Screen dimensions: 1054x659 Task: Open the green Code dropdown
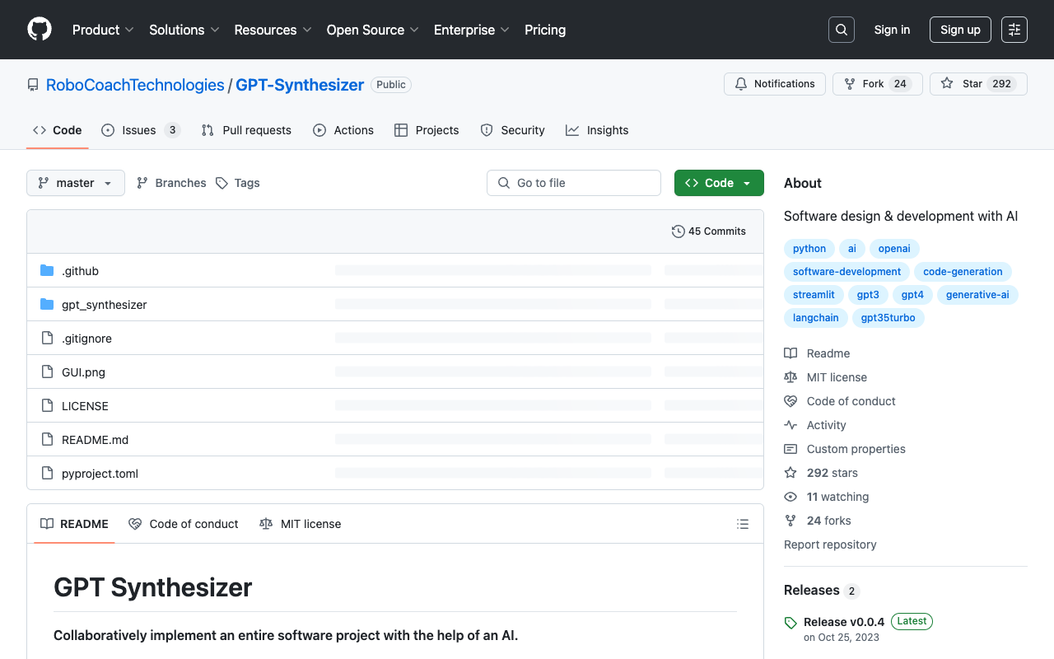[719, 183]
